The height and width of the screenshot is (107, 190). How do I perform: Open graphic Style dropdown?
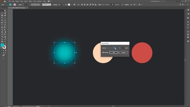[x=71, y=5]
